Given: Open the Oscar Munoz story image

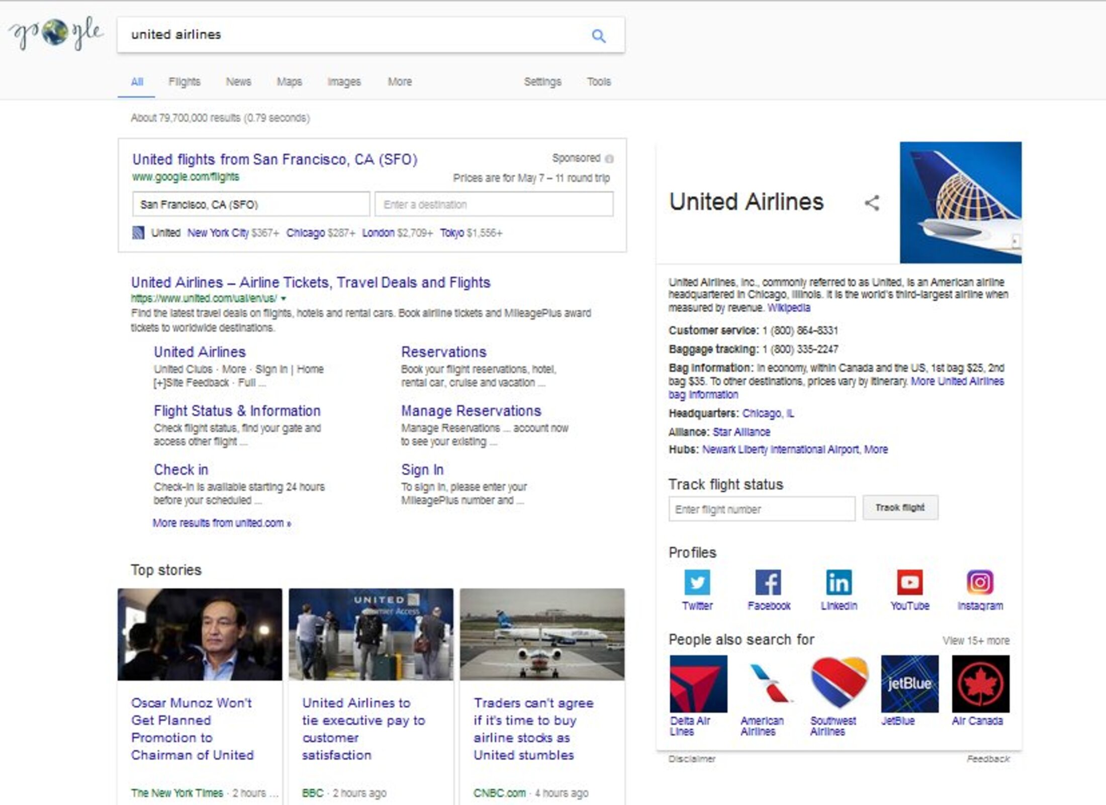Looking at the screenshot, I should pos(200,635).
